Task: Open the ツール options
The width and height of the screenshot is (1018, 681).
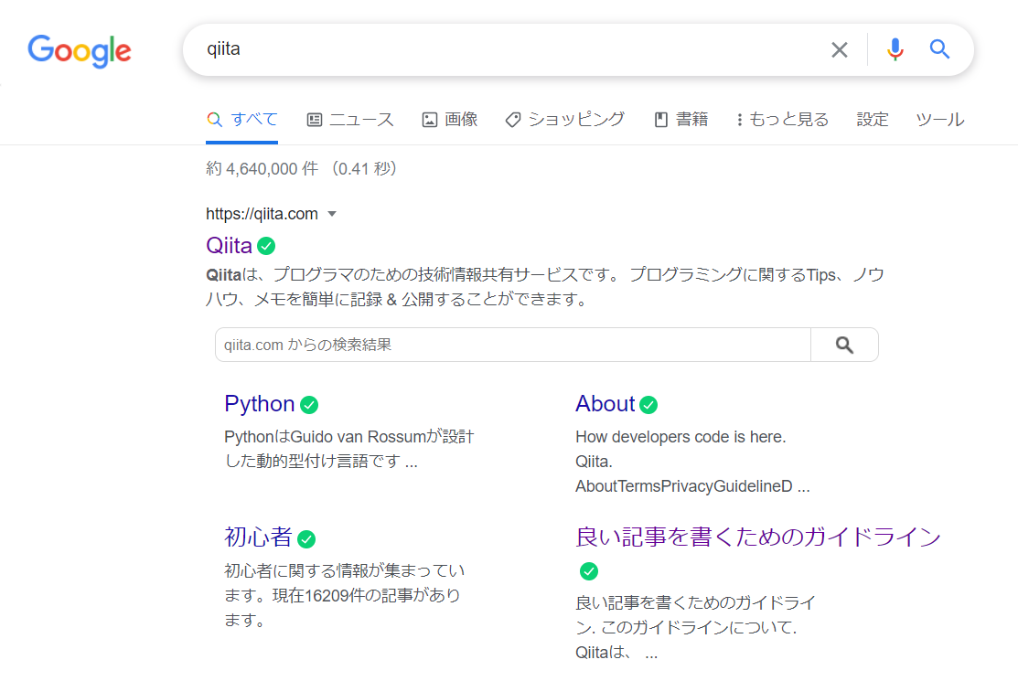Action: 940,120
